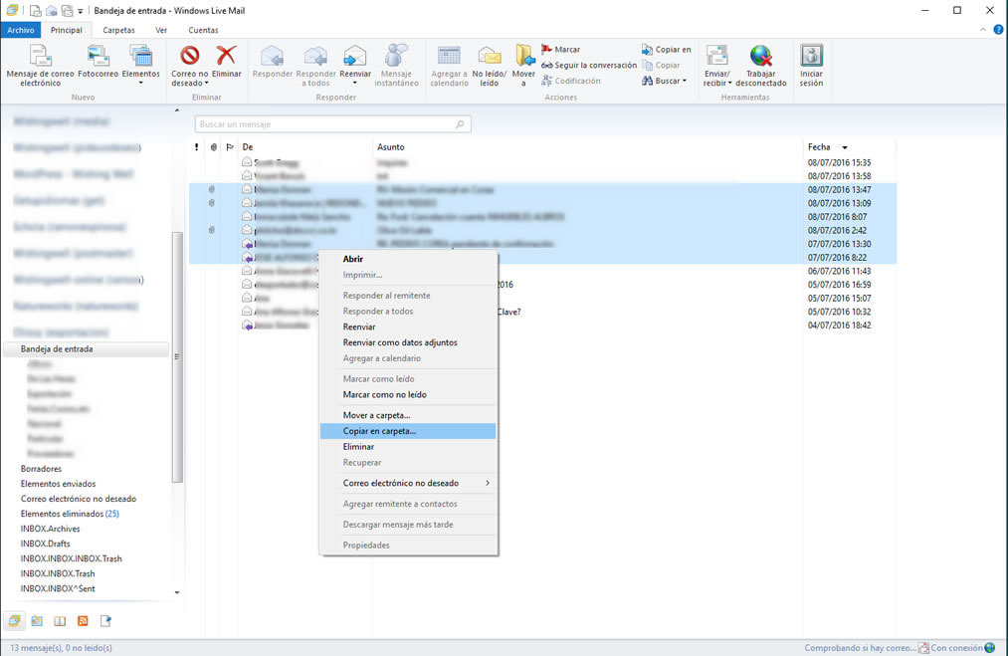Create a new Mensaje de correo electrónico
This screenshot has height=656, width=1008.
tap(40, 66)
